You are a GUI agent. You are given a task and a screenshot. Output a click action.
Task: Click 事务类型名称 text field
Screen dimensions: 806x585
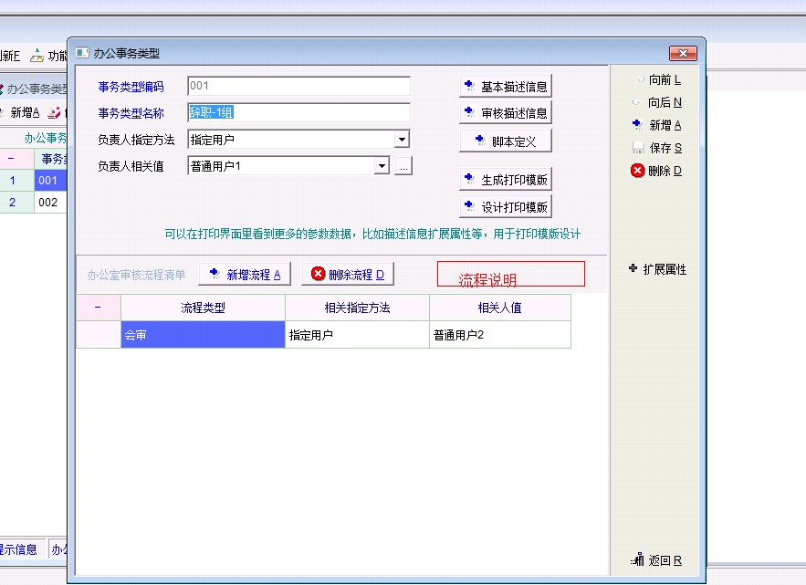(298, 113)
